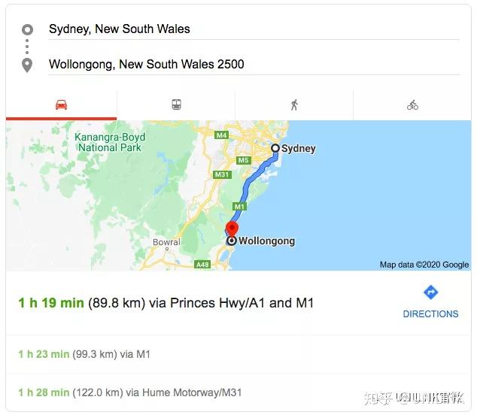477x418 pixels.
Task: Switch to public transit travel mode
Action: pos(177,104)
